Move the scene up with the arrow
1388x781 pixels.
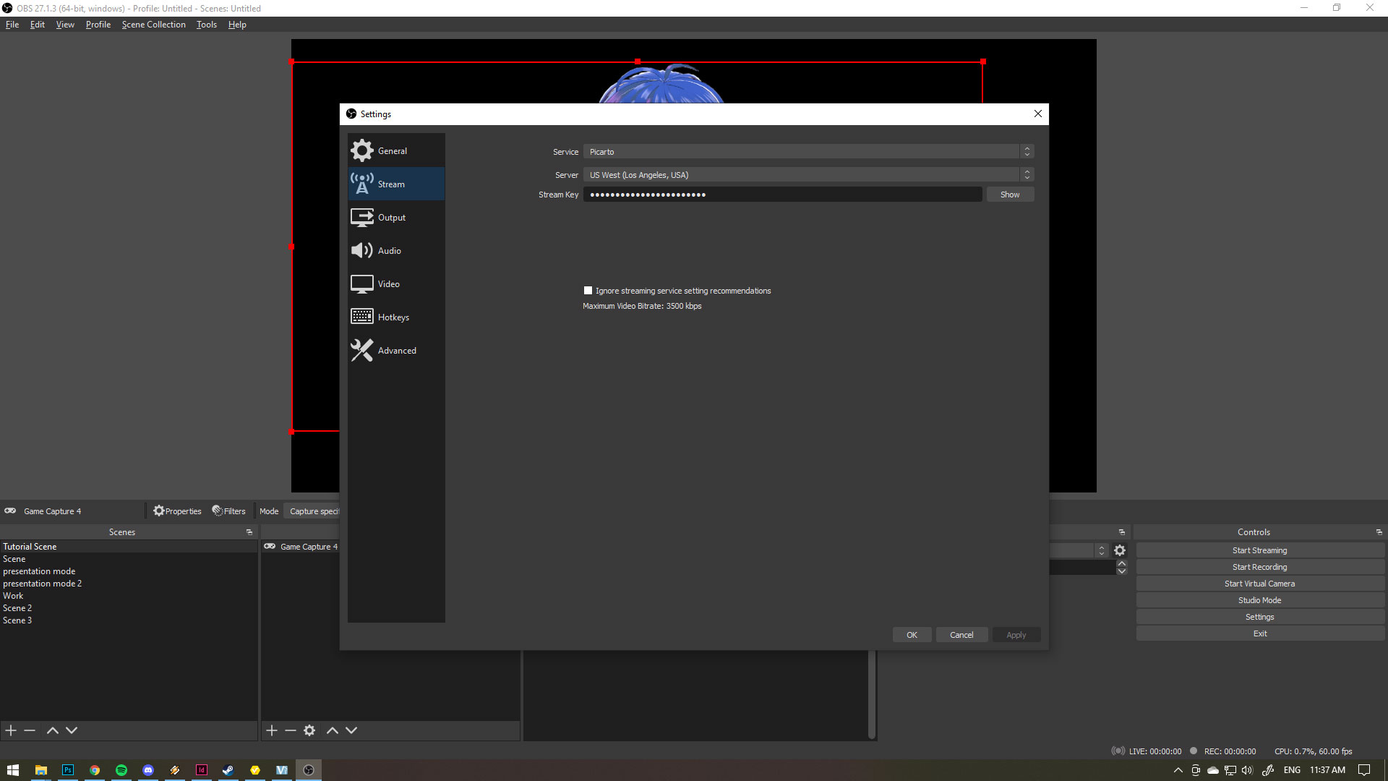pos(53,730)
